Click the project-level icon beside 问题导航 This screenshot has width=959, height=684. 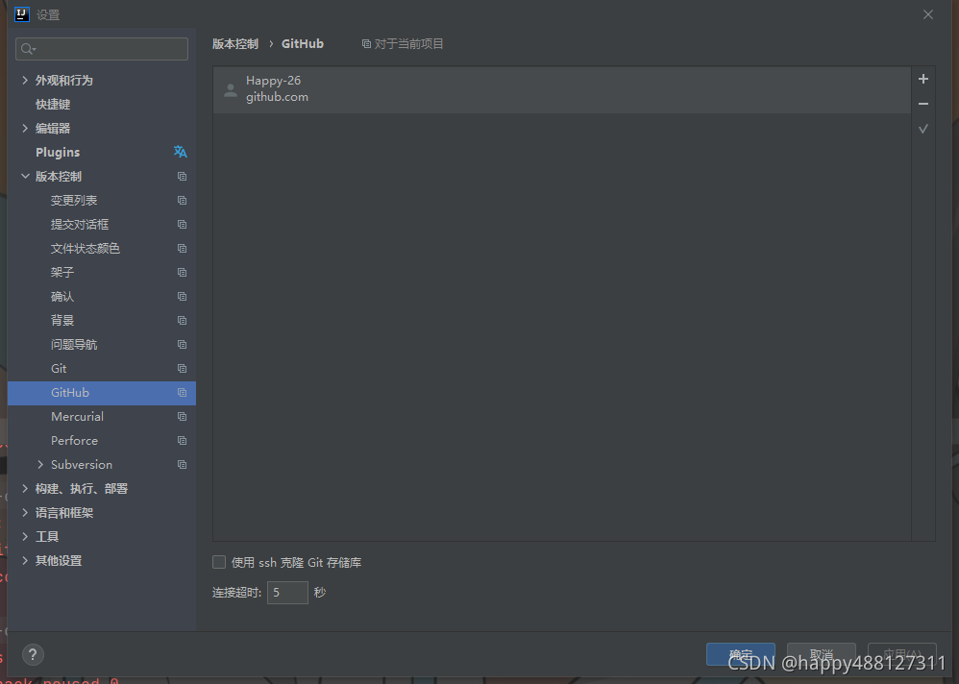[182, 345]
